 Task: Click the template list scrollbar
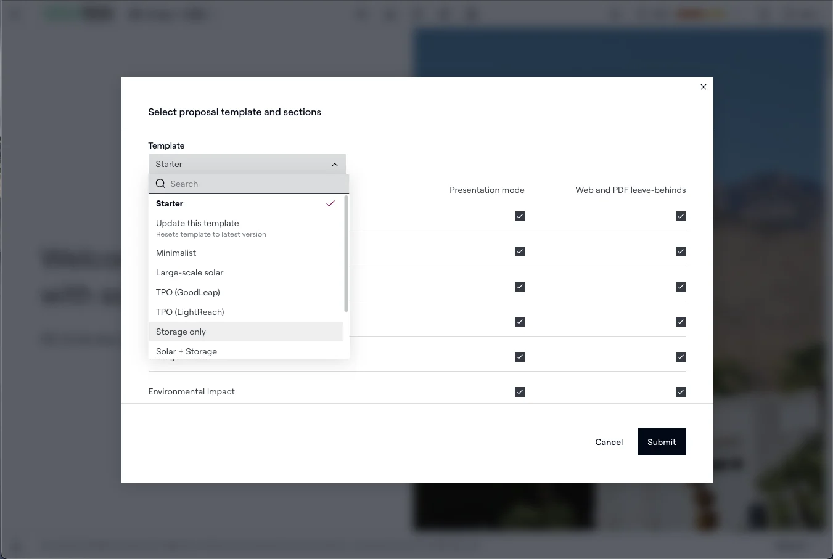coord(346,254)
